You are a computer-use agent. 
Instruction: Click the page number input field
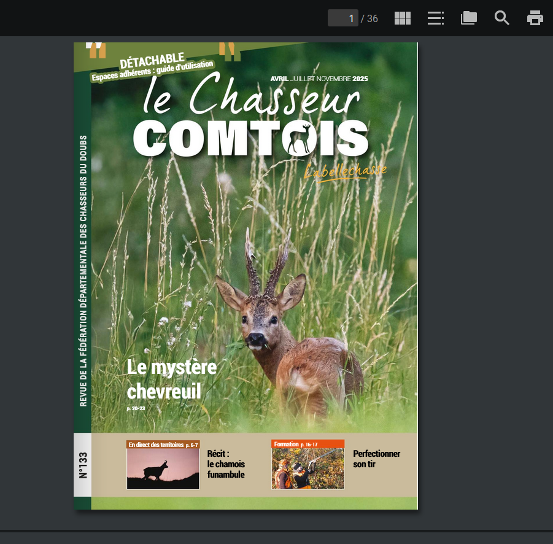click(343, 18)
